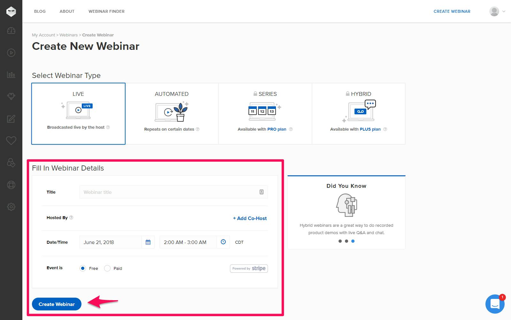The width and height of the screenshot is (511, 320).
Task: Expand the user avatar account menu
Action: (x=497, y=11)
